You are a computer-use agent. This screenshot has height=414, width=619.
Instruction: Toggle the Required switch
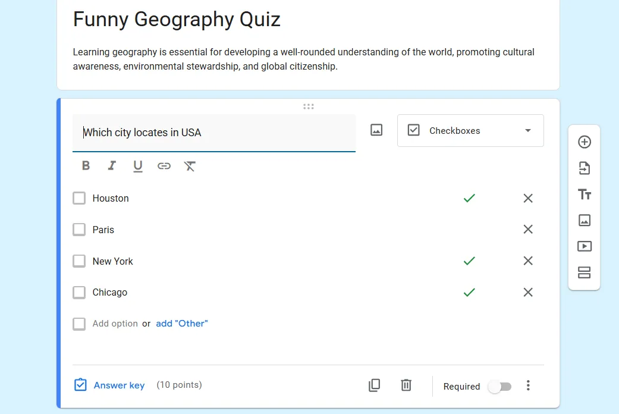click(499, 387)
